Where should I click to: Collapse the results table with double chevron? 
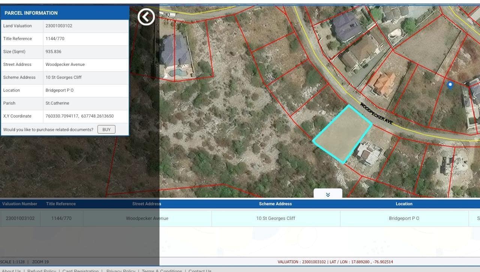tap(328, 194)
